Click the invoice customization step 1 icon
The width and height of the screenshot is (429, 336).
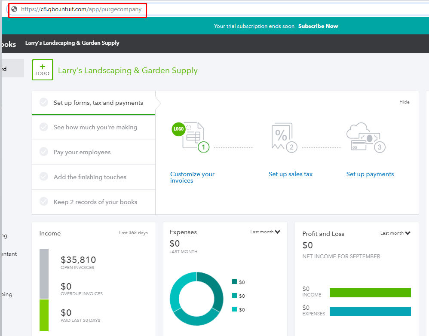coord(191,137)
